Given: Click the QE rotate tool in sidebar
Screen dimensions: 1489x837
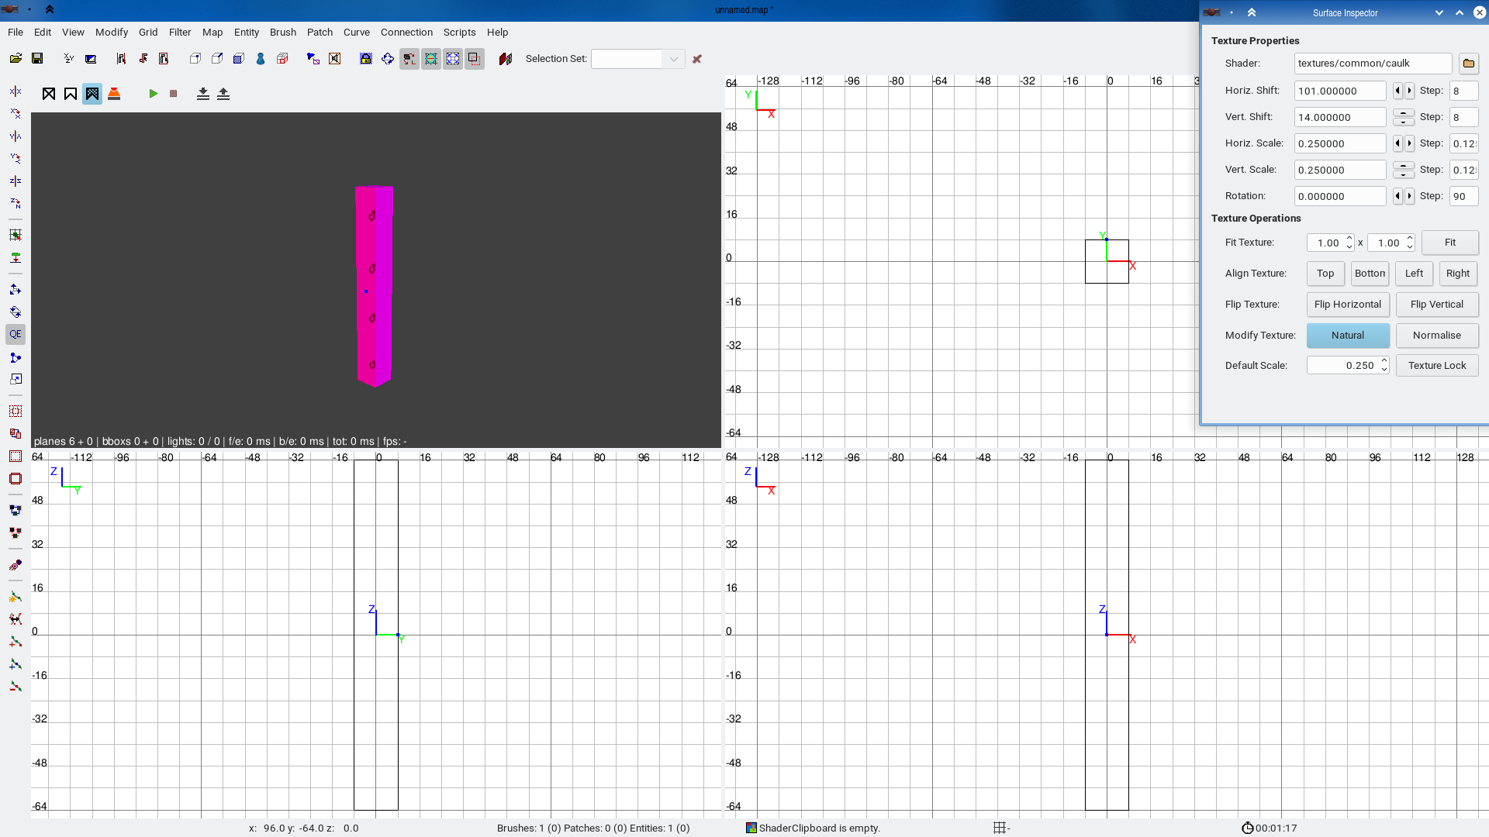Looking at the screenshot, I should [16, 335].
